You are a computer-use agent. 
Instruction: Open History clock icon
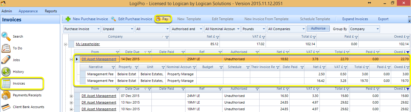6,72
